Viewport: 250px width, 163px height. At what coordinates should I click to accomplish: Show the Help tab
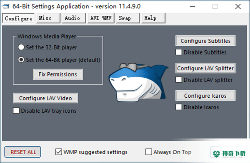point(153,18)
